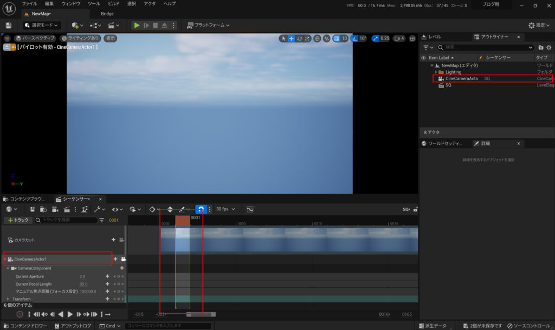Image resolution: width=555 pixels, height=330 pixels.
Task: Toggle the Sequencer snapping magnet button
Action: pos(201,209)
